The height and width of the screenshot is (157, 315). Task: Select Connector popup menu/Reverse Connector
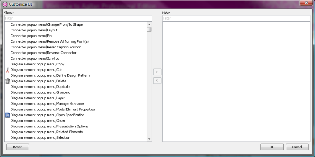(x=43, y=53)
